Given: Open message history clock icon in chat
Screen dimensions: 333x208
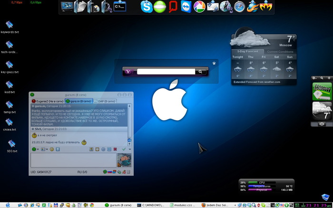Looking at the screenshot, I should tap(97, 149).
